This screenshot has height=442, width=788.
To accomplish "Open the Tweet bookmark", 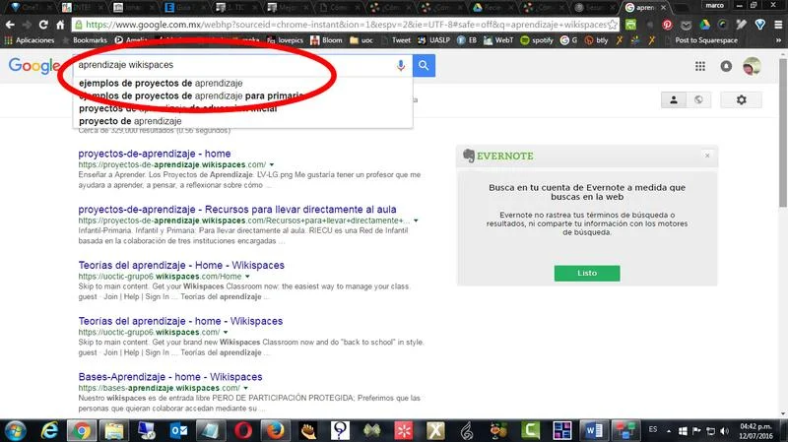I will click(396, 40).
